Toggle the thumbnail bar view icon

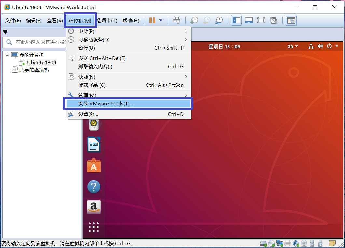249,21
